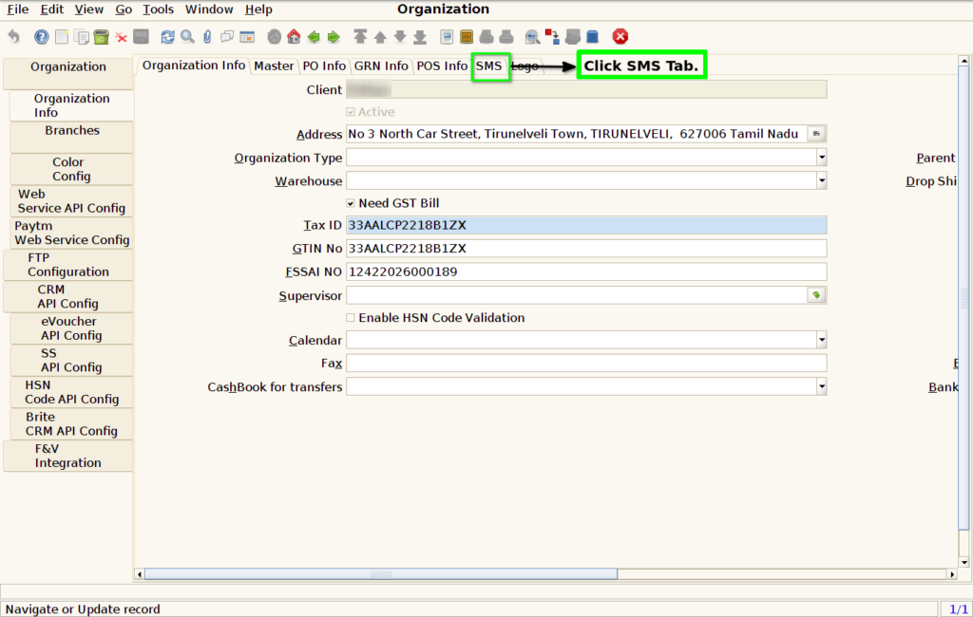Click the Copy record toolbar icon
This screenshot has width=973, height=617.
82,37
